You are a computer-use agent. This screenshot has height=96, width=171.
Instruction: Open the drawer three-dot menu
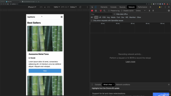tap(92, 85)
